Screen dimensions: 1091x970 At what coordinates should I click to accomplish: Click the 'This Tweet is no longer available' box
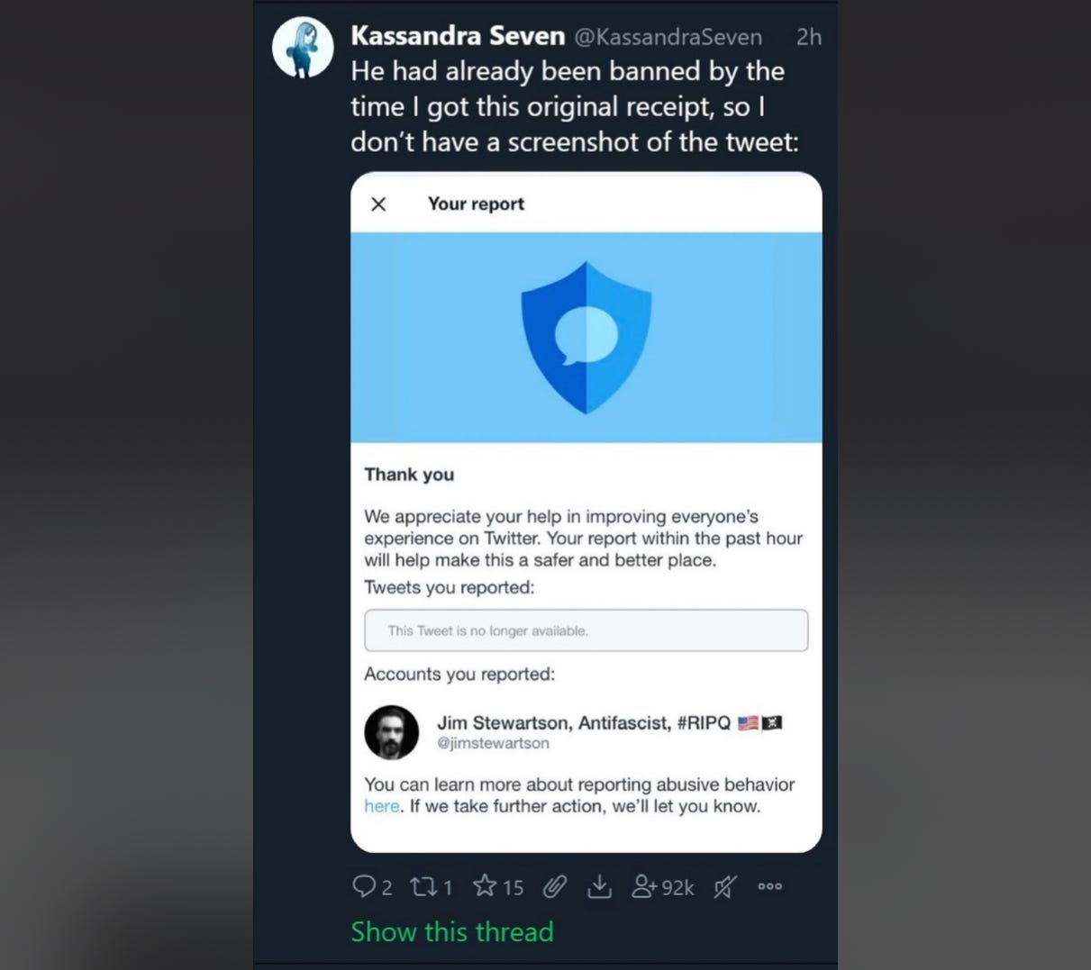click(x=586, y=630)
